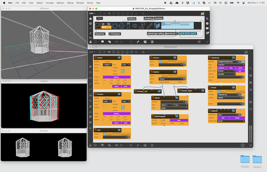This screenshot has height=172, width=267.
Task: Click the camera snapshot icon in Workspace sidebar
Action: (x=250, y=102)
